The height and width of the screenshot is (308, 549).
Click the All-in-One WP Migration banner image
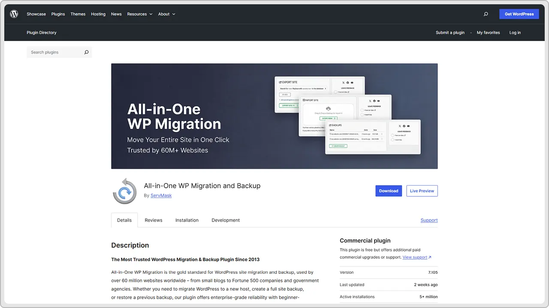274,116
